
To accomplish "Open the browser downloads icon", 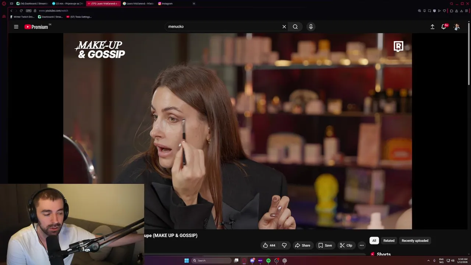I will click(461, 11).
